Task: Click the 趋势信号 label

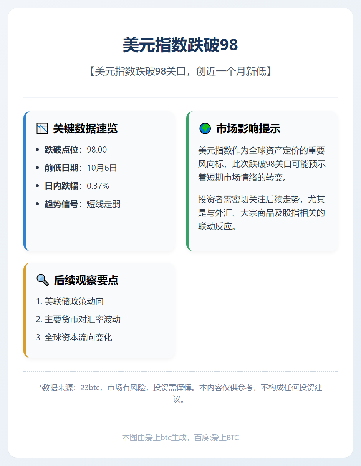Action: tap(61, 204)
